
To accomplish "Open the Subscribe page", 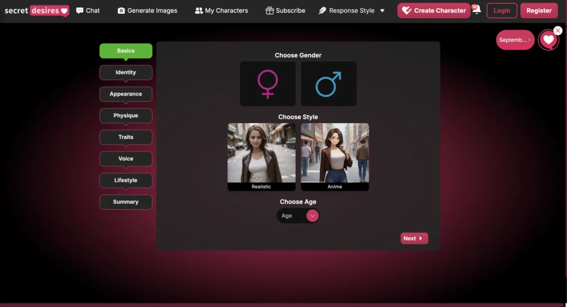I will pyautogui.click(x=285, y=10).
